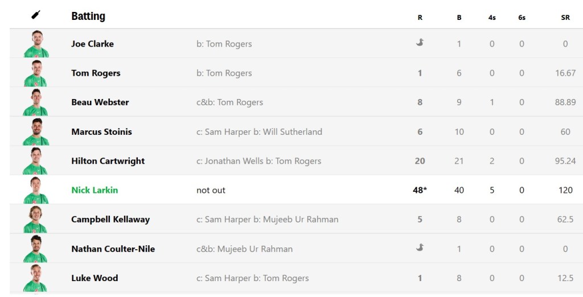Image resolution: width=583 pixels, height=297 pixels.
Task: Open Nick Larkin's player profile link
Action: click(95, 190)
